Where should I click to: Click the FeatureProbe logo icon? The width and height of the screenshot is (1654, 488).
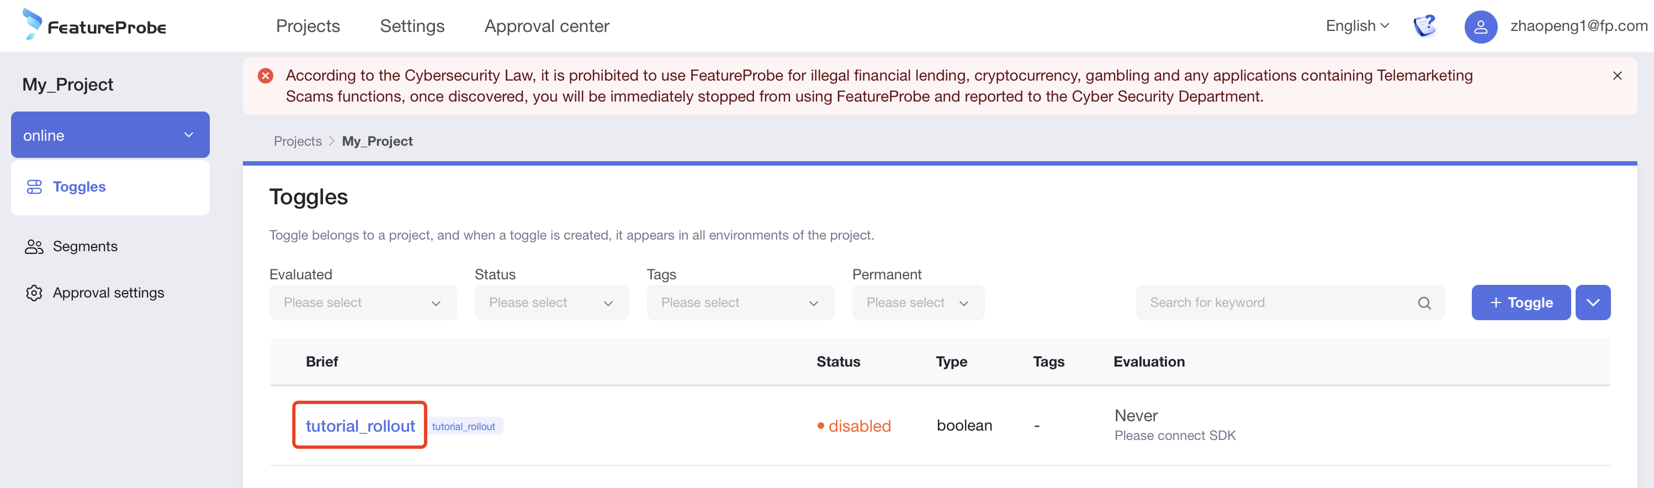tap(32, 24)
